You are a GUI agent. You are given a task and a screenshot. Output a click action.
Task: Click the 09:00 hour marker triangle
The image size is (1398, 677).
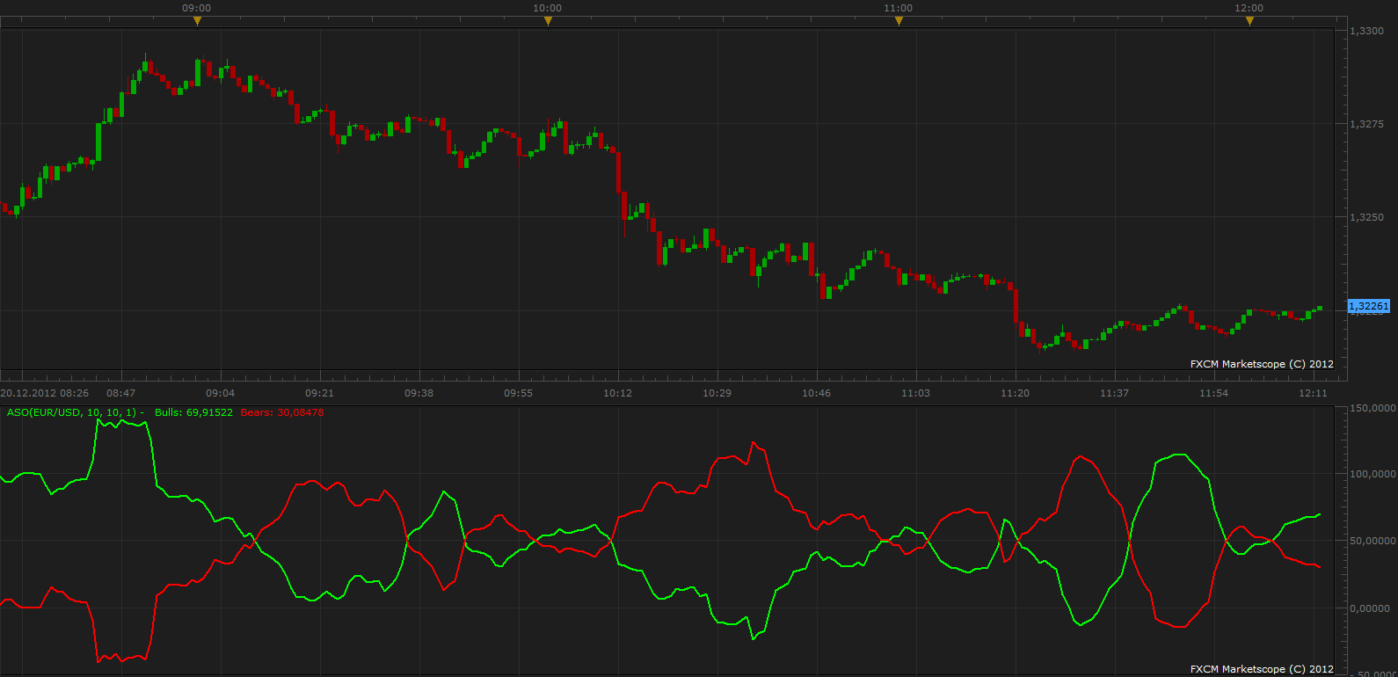pos(197,21)
